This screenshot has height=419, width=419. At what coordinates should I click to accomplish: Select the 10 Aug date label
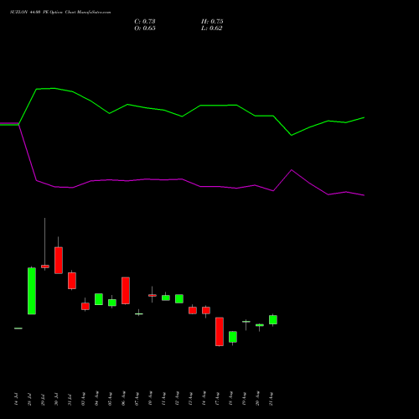(150, 399)
